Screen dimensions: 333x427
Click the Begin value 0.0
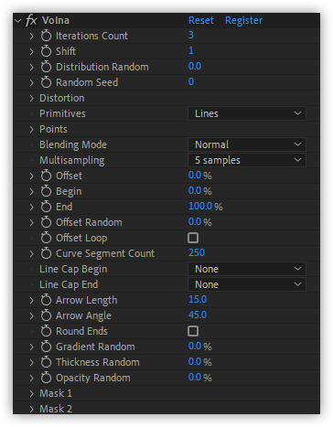(195, 190)
